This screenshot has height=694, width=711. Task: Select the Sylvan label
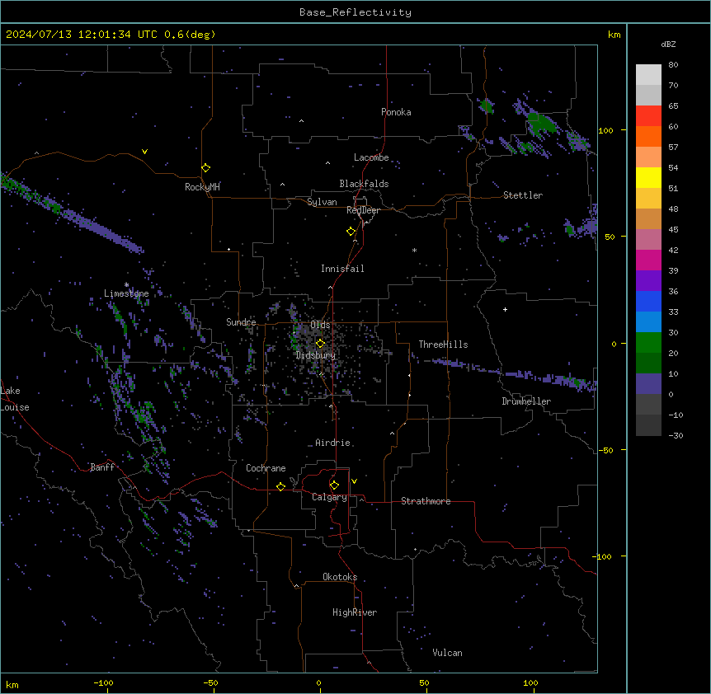pyautogui.click(x=322, y=202)
